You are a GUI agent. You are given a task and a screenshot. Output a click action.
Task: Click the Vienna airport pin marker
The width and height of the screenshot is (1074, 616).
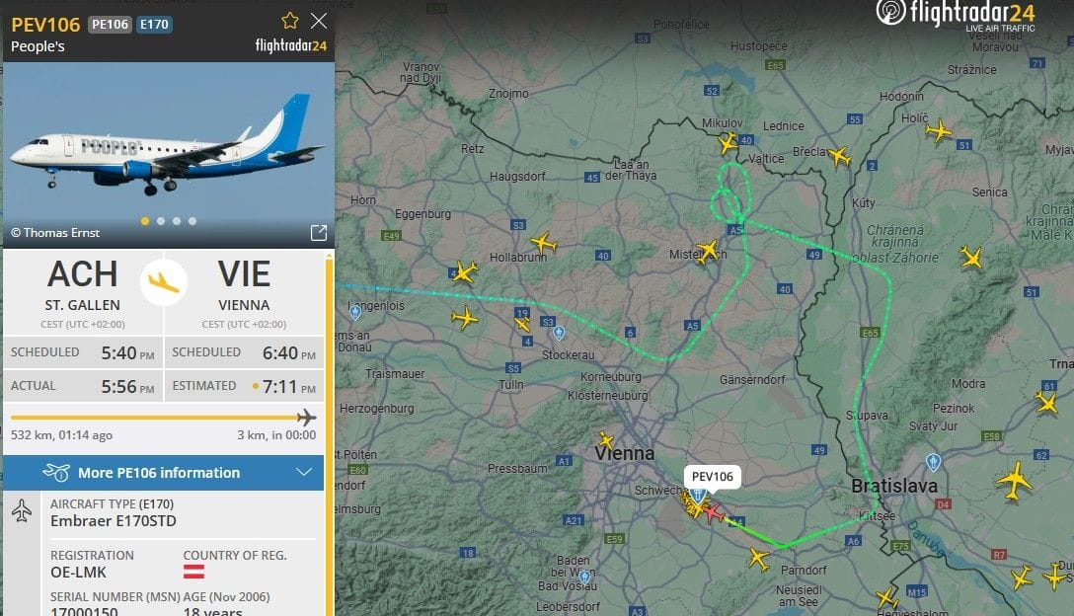tap(697, 495)
